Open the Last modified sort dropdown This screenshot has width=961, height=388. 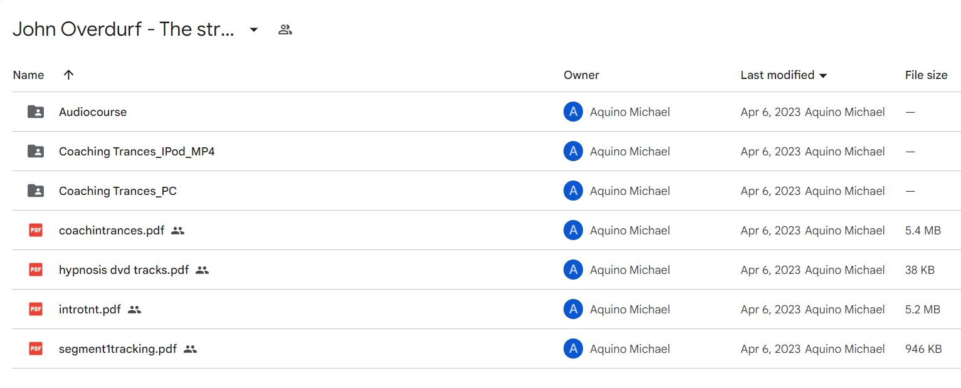pyautogui.click(x=784, y=75)
